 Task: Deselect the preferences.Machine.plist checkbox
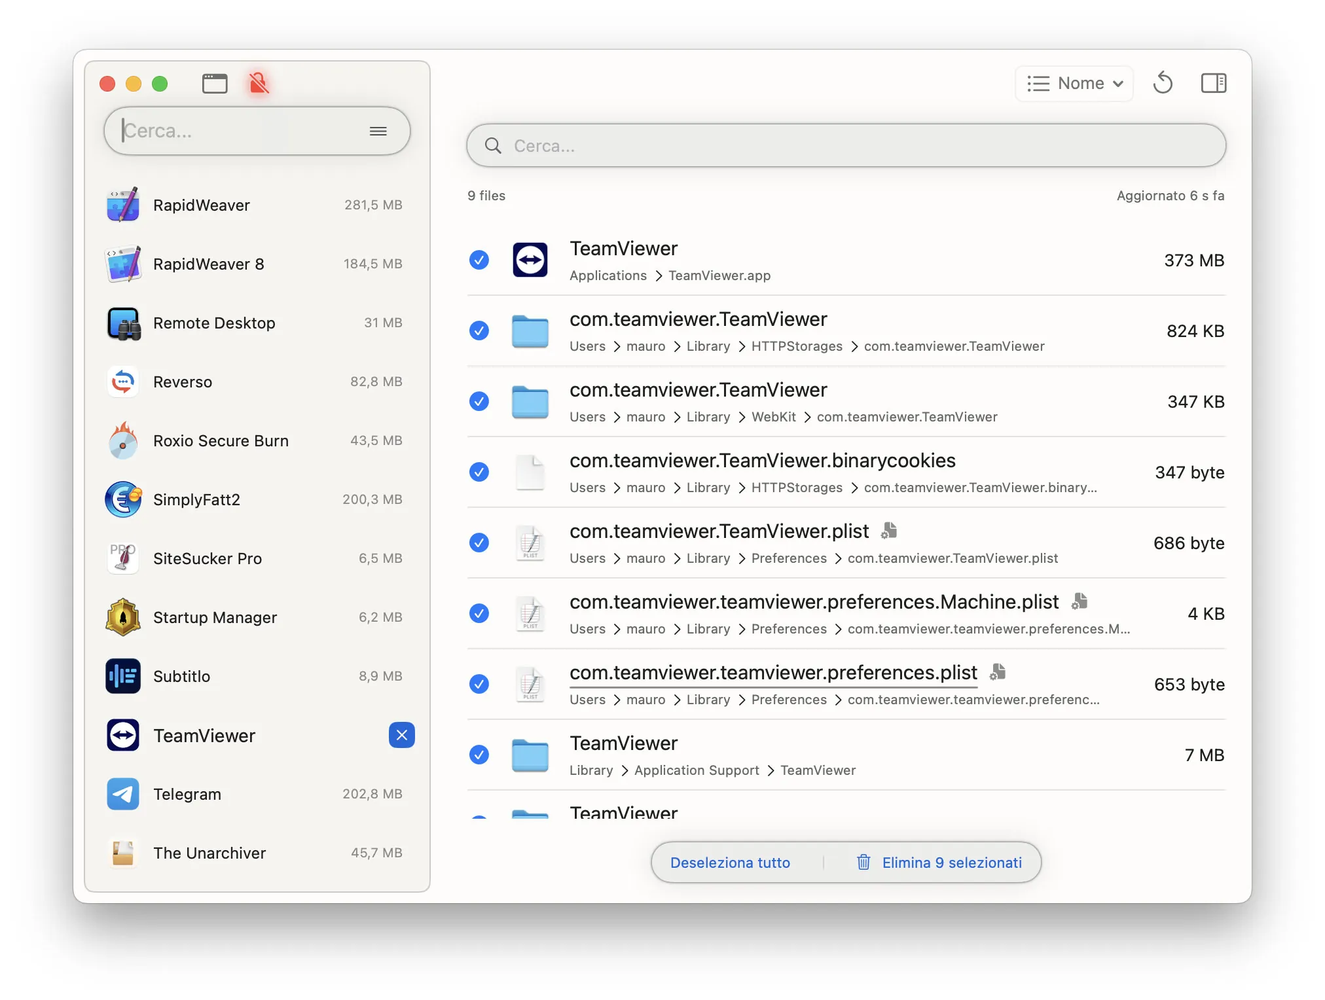[x=480, y=613]
